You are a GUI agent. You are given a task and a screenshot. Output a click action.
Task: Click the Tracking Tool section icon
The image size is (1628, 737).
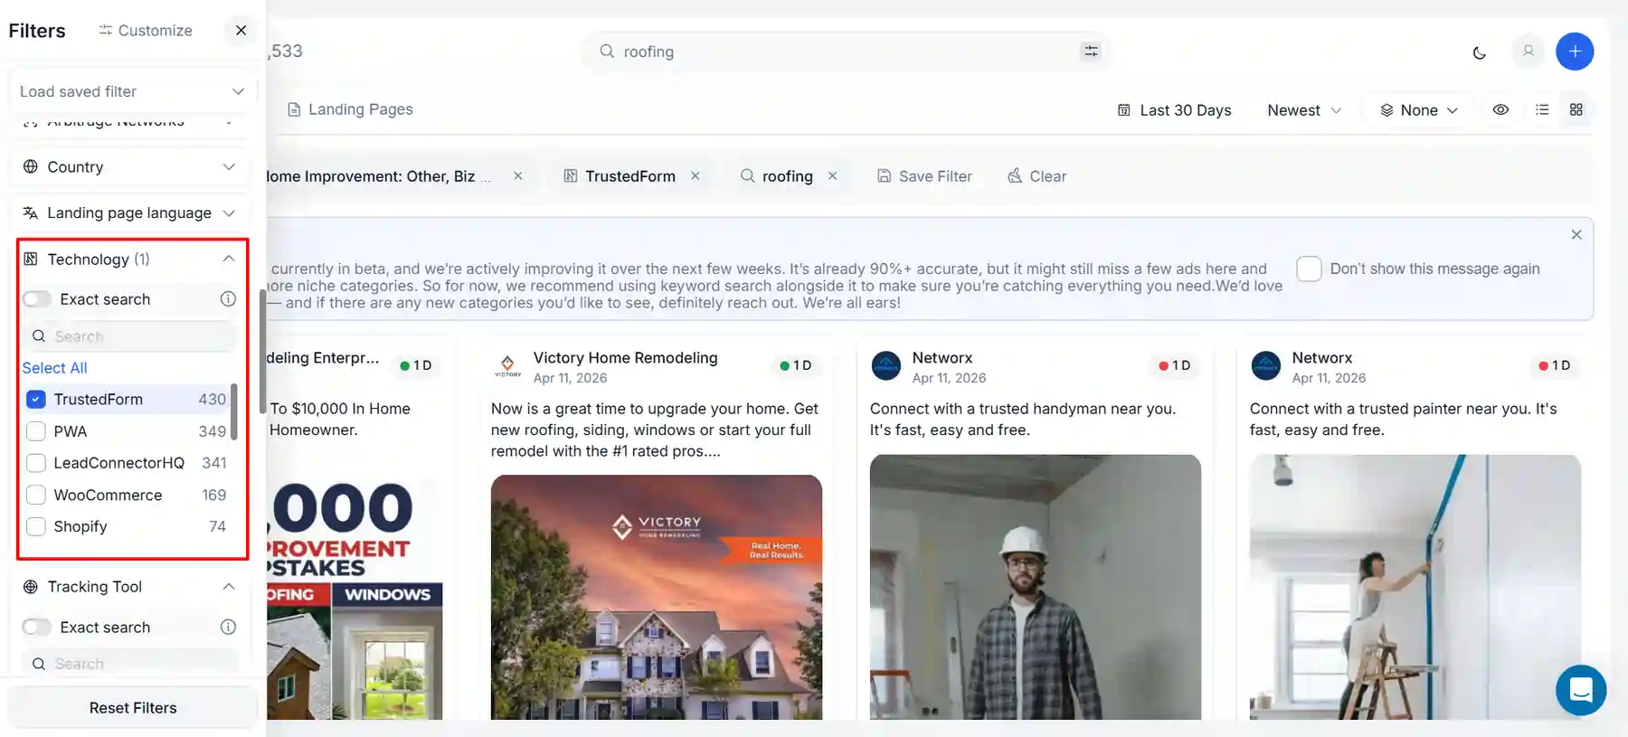click(x=31, y=587)
